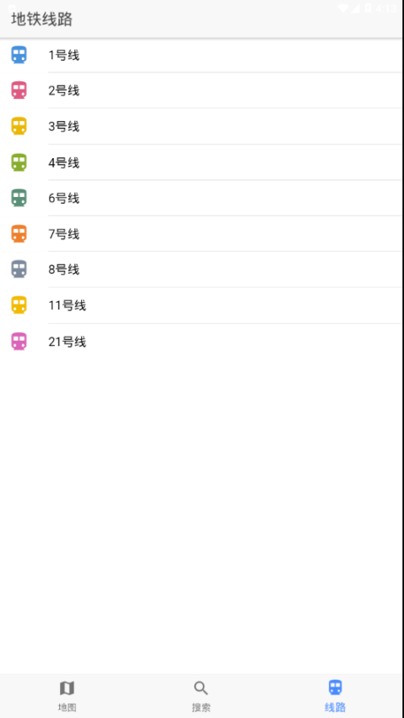
Task: Choose 4号线 from the line list
Action: pos(202,162)
